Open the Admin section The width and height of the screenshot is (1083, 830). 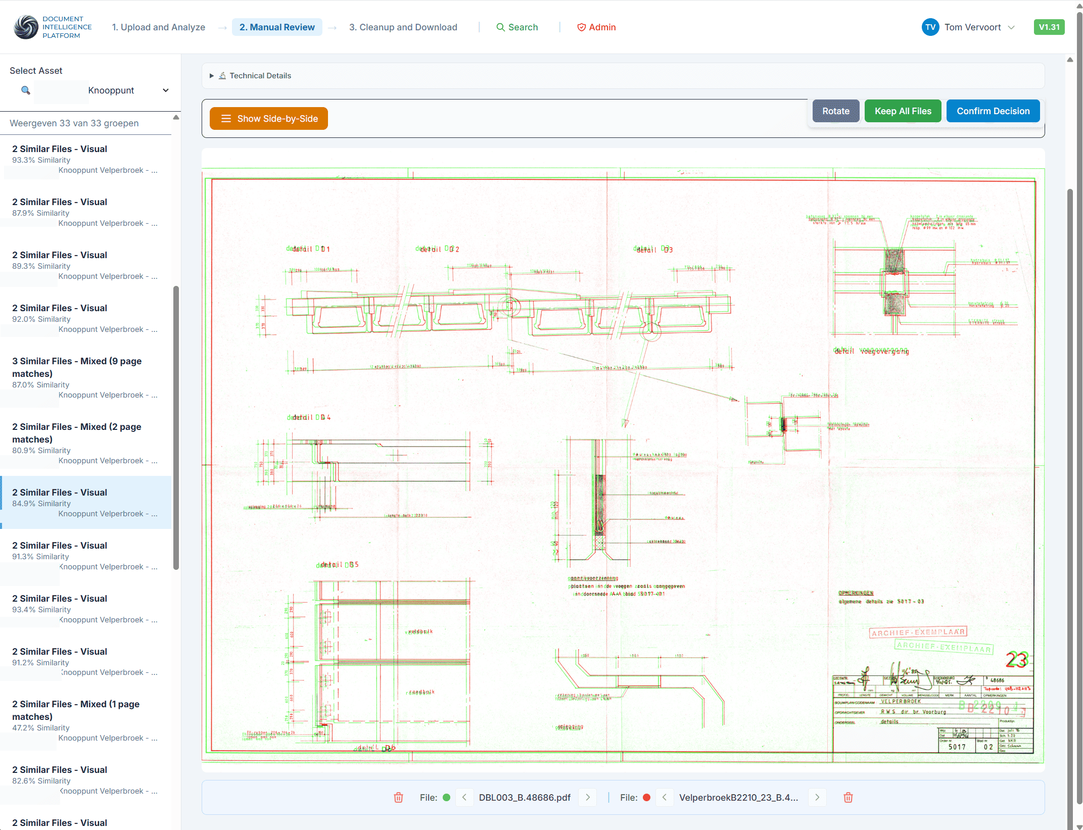(596, 27)
